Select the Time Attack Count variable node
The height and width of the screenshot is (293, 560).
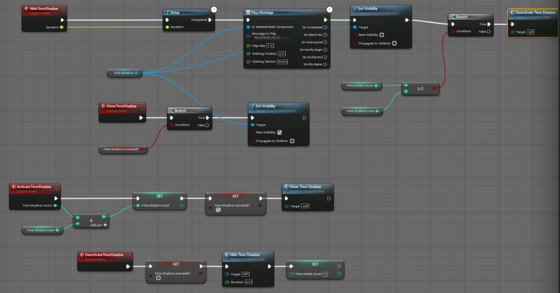[x=360, y=86]
